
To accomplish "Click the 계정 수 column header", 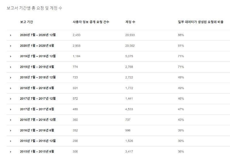I will click(130, 22).
